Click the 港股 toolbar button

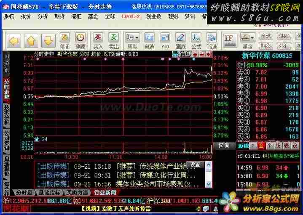(x=284, y=36)
